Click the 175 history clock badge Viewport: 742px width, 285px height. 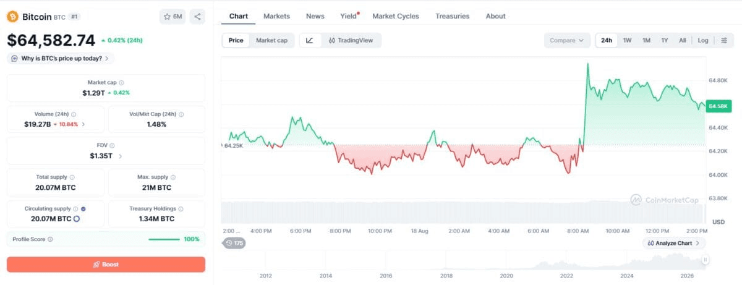click(234, 243)
